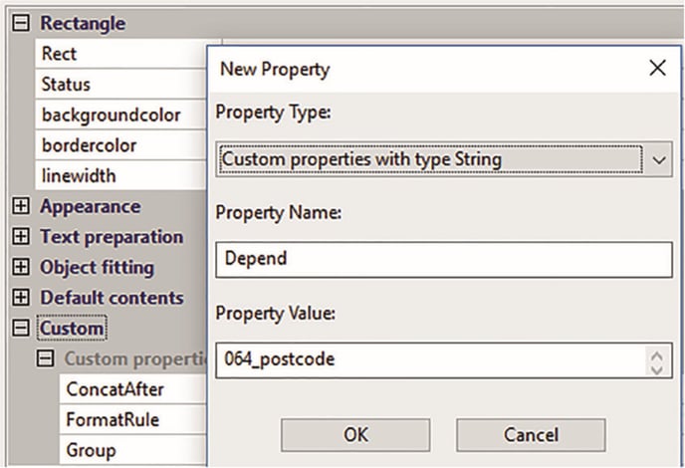Click the Property Name input field
The image size is (685, 468).
(444, 260)
